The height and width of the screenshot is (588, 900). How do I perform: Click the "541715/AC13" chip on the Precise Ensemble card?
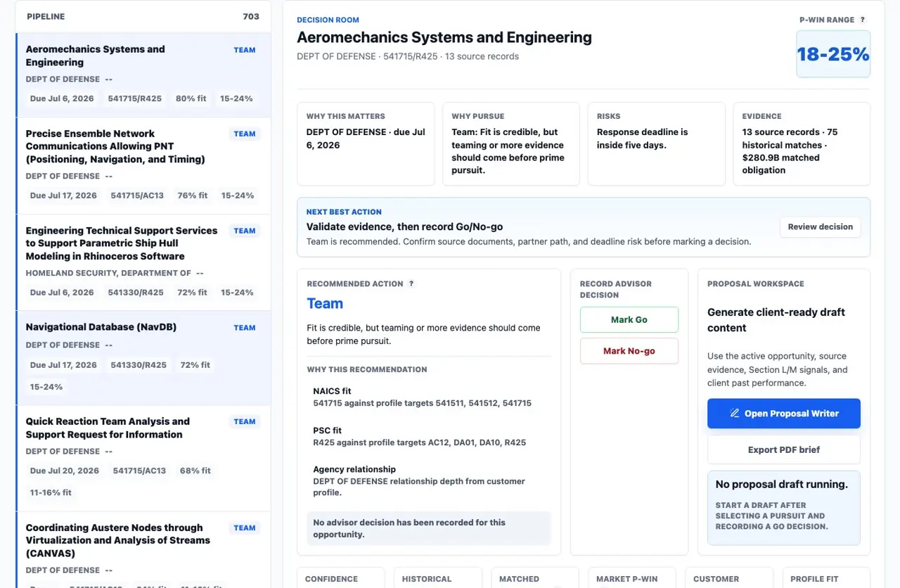pyautogui.click(x=137, y=196)
